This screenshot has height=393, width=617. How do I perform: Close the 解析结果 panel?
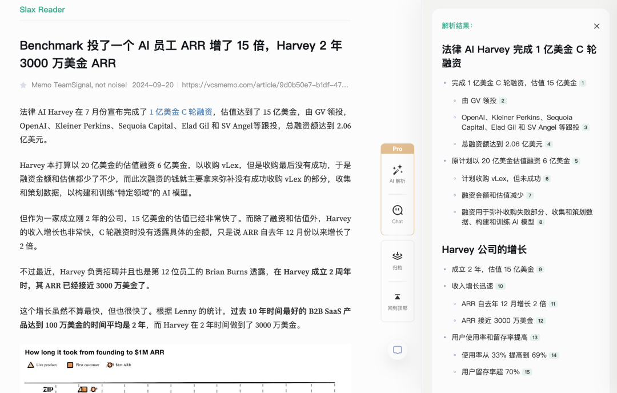coord(596,26)
